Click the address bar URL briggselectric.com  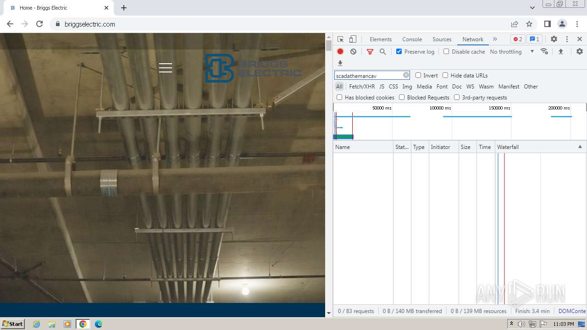pyautogui.click(x=90, y=24)
